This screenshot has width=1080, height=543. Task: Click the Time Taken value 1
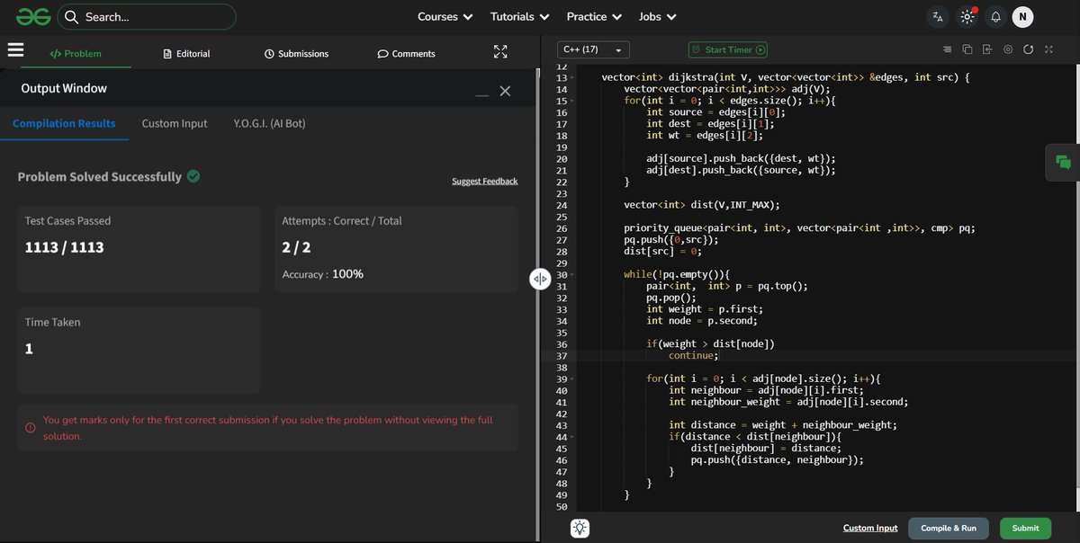click(x=29, y=349)
